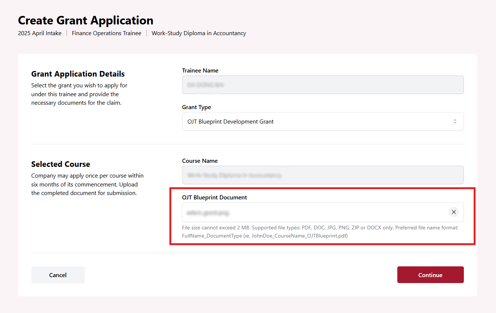Click the Create Grant Application title
Image resolution: width=496 pixels, height=313 pixels.
pyautogui.click(x=85, y=20)
